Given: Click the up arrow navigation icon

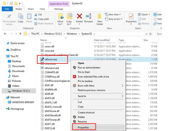Looking at the screenshot, I should [20, 34].
